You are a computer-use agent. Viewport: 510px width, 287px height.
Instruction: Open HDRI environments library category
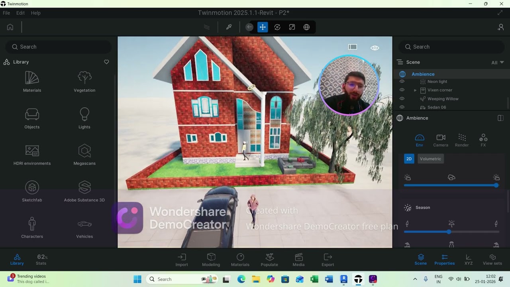pyautogui.click(x=32, y=155)
